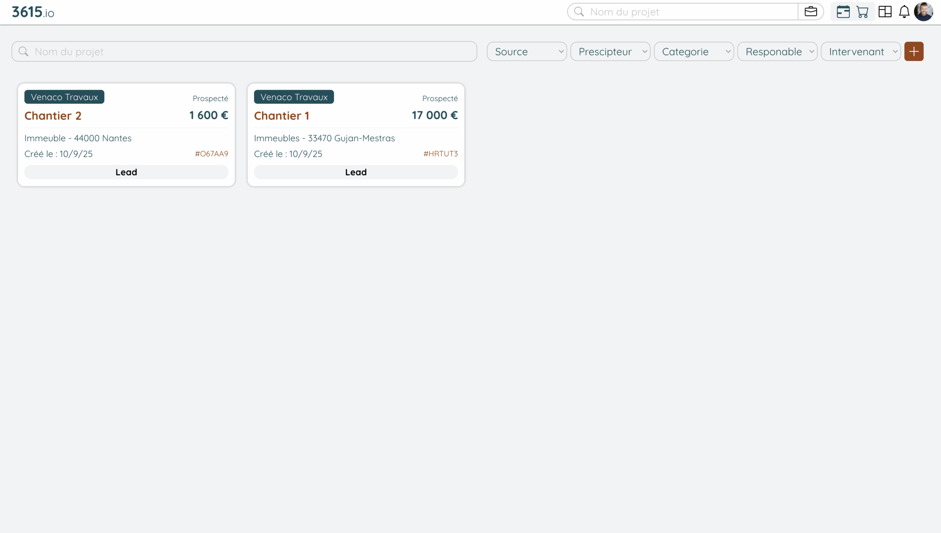The image size is (941, 533).
Task: Expand the Intervenant filter dropdown
Action: click(861, 51)
